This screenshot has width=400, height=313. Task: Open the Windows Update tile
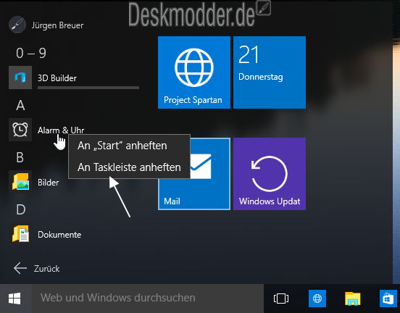click(270, 174)
